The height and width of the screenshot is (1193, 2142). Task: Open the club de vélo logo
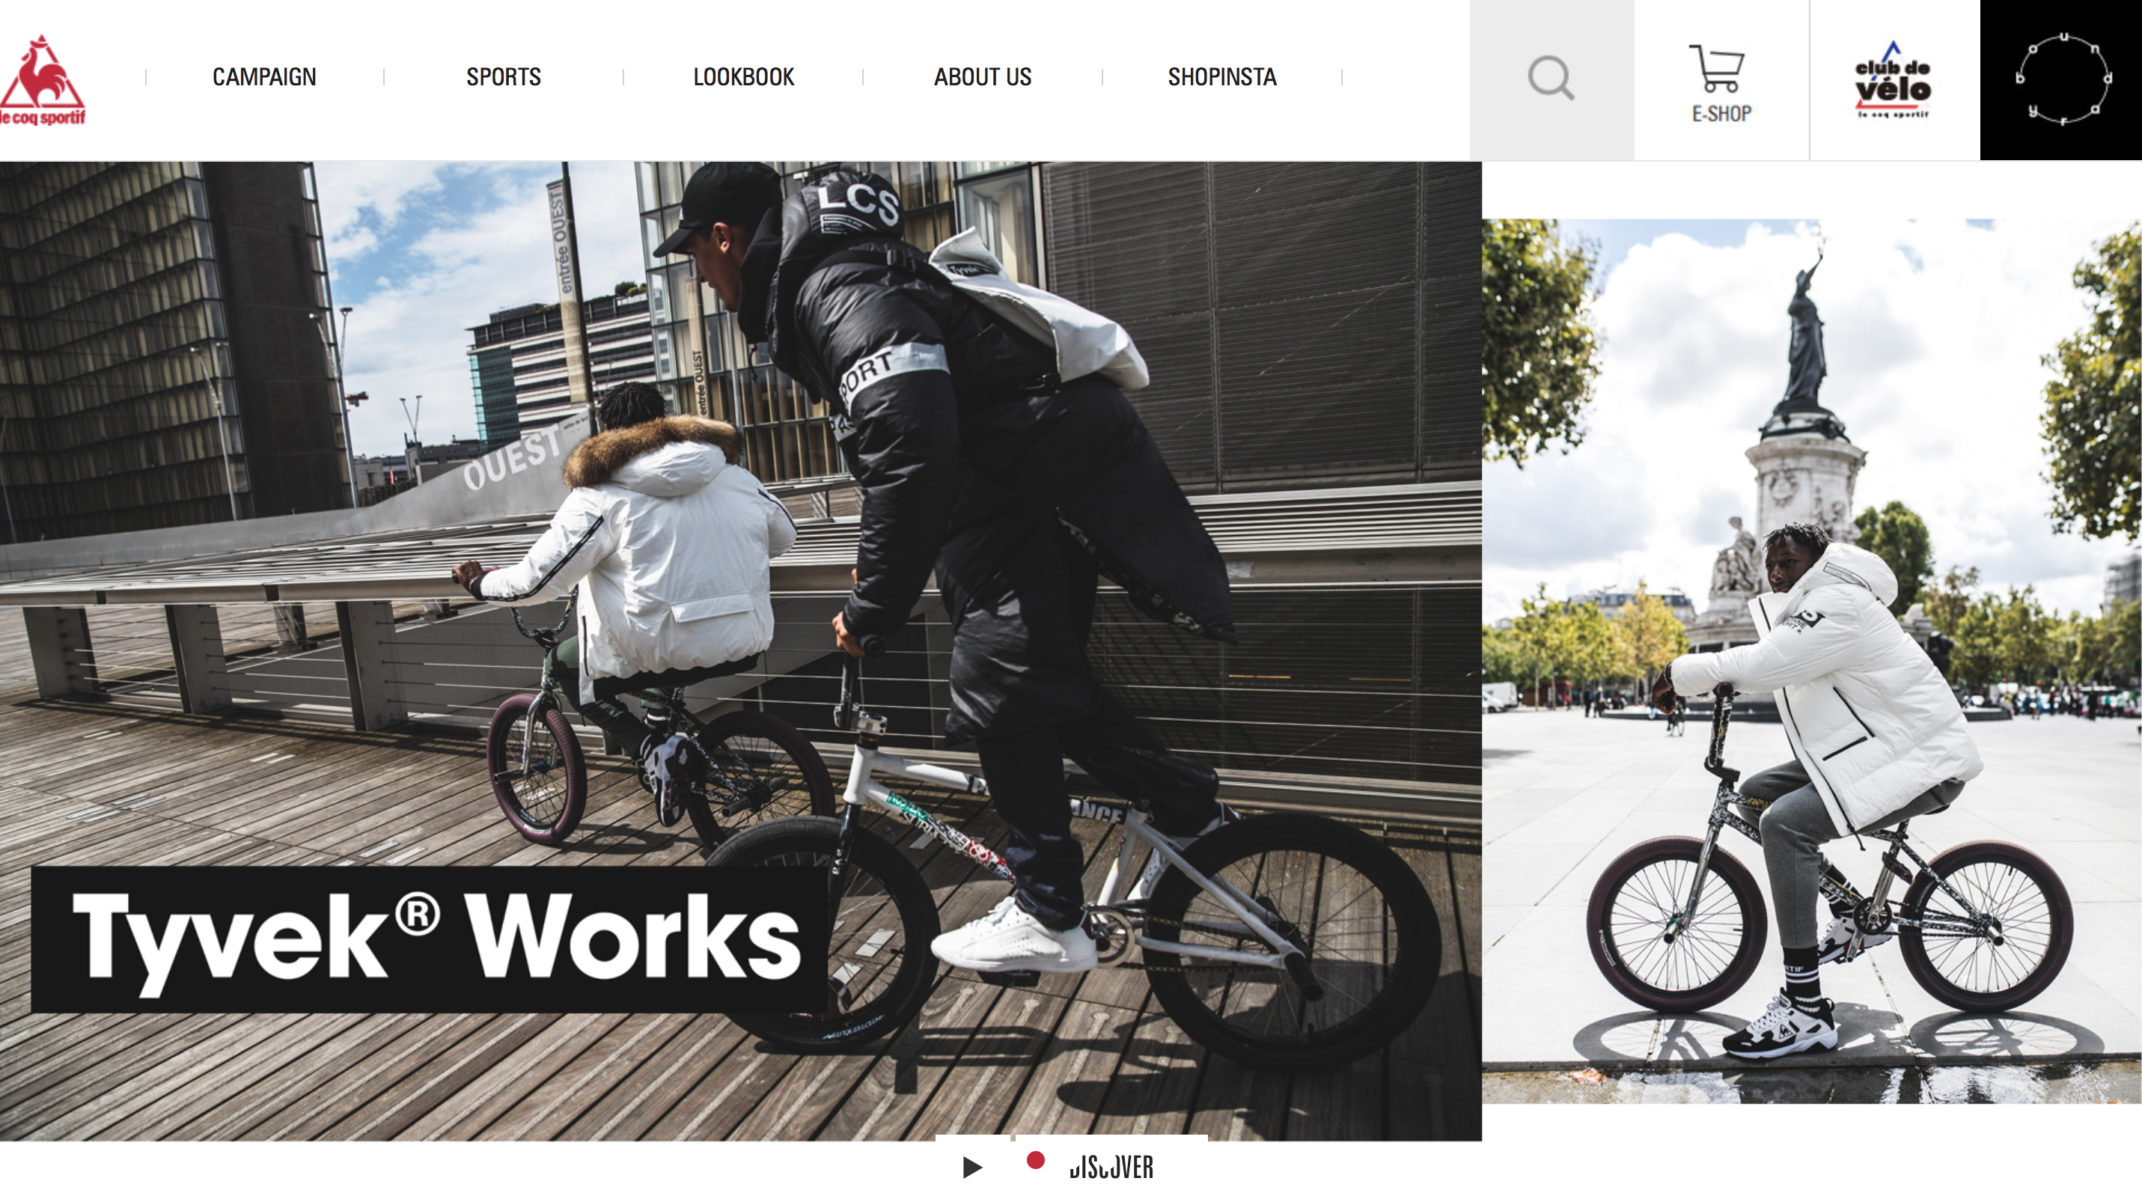(1893, 80)
